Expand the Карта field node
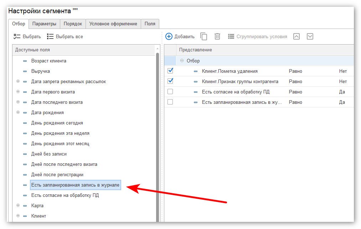This screenshot has height=229, width=361. (18, 205)
